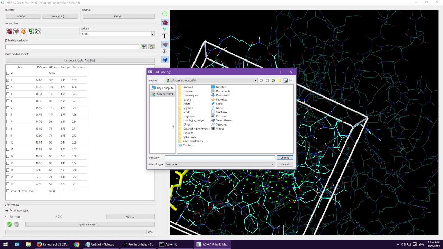The image size is (443, 249).
Task: Click the green crosshair target icon
Action: [x=165, y=14]
